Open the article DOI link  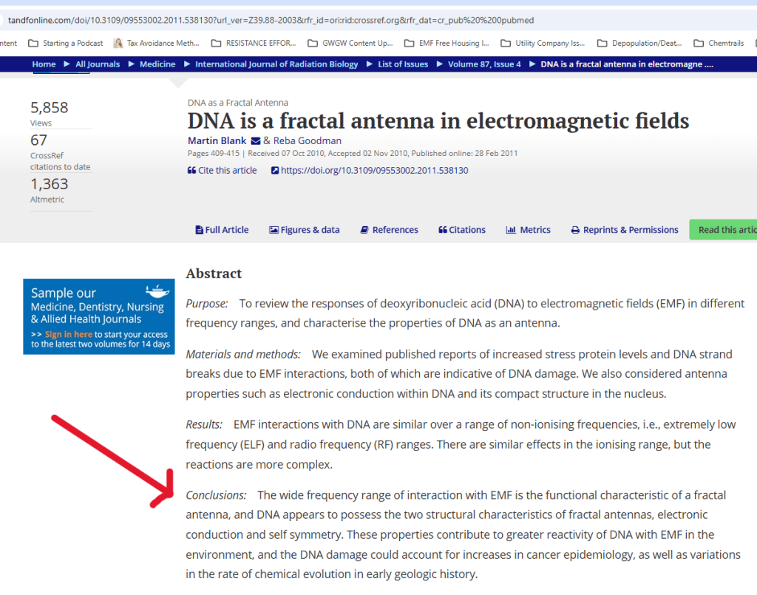tap(374, 171)
